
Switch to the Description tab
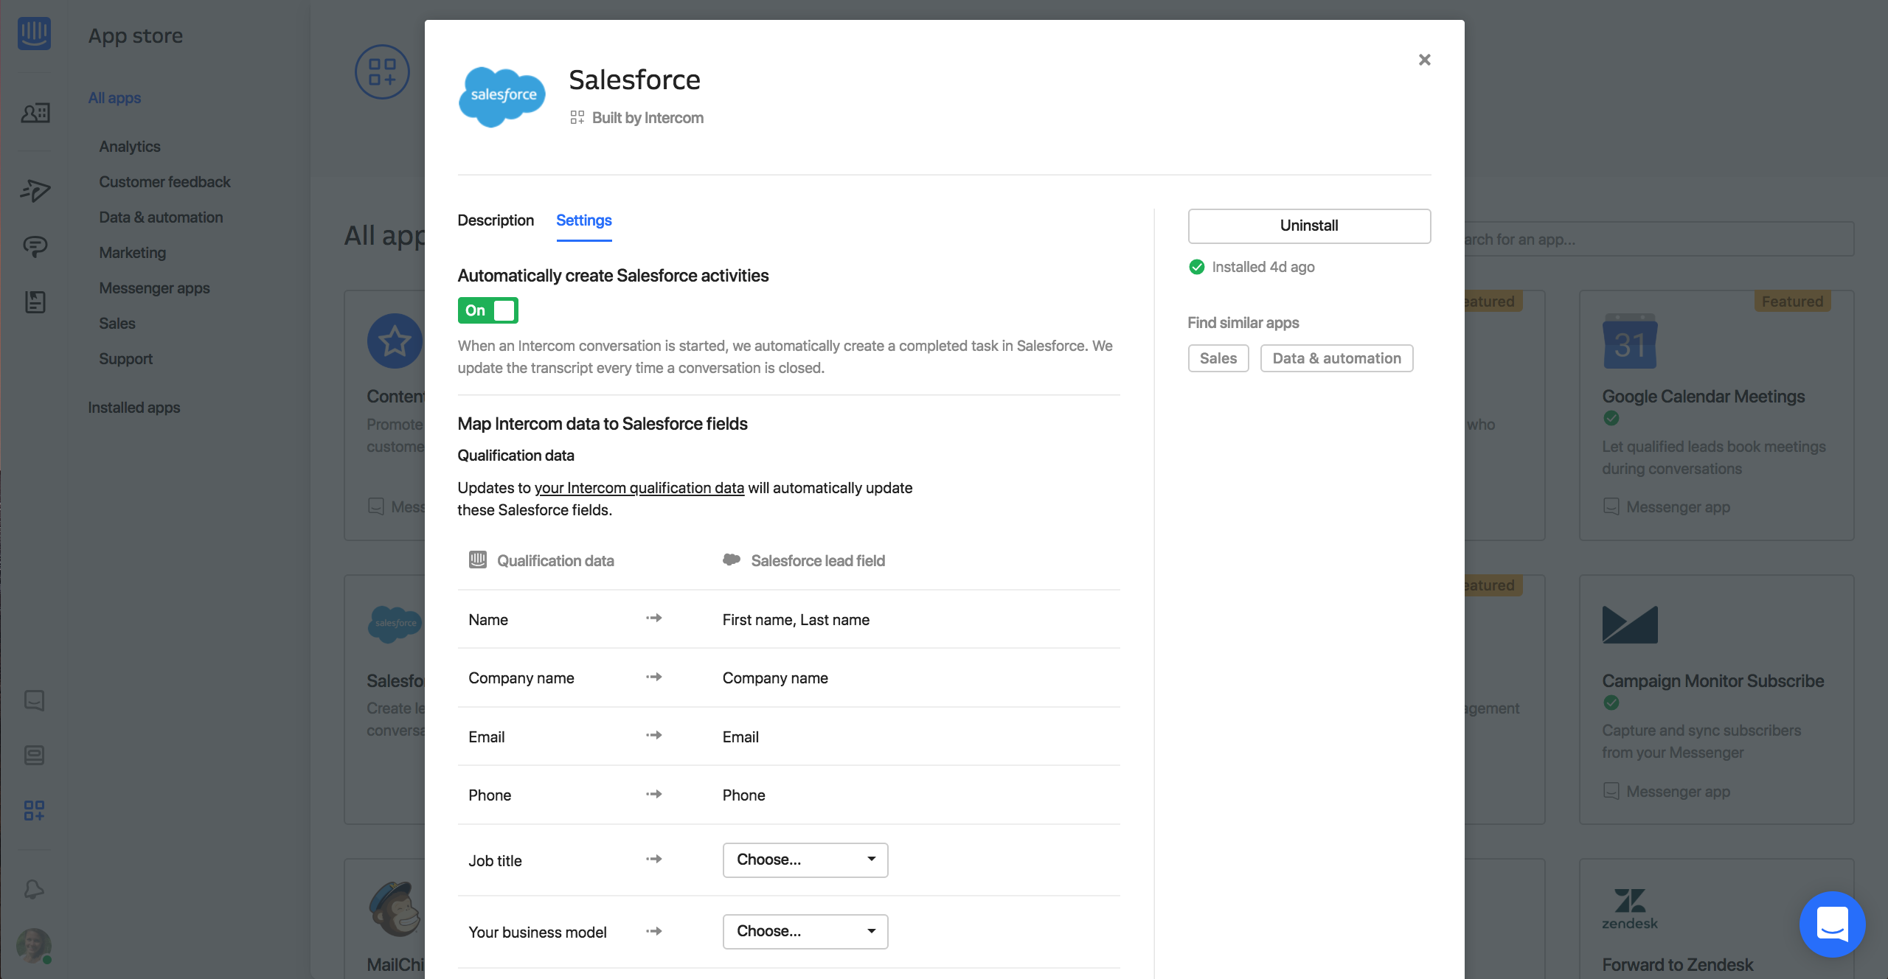pyautogui.click(x=496, y=220)
